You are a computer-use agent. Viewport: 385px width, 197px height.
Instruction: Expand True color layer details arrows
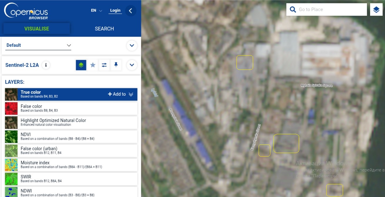(x=131, y=94)
